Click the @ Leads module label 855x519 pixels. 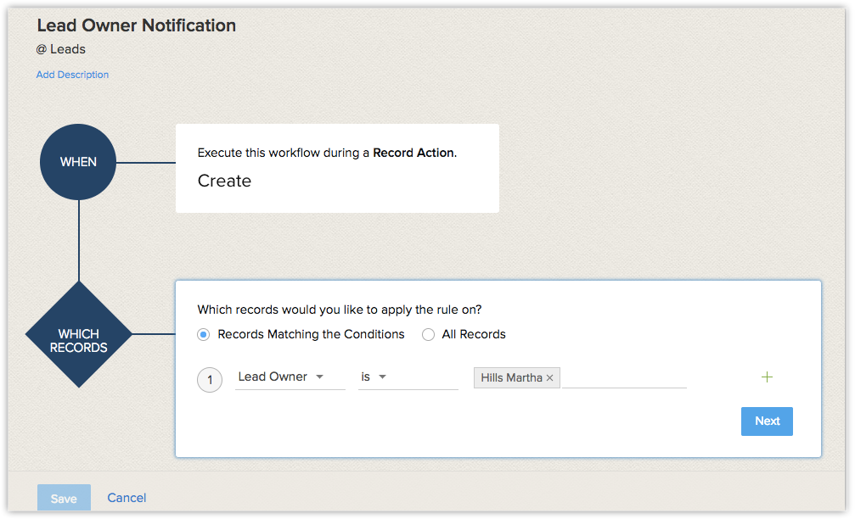tap(61, 49)
